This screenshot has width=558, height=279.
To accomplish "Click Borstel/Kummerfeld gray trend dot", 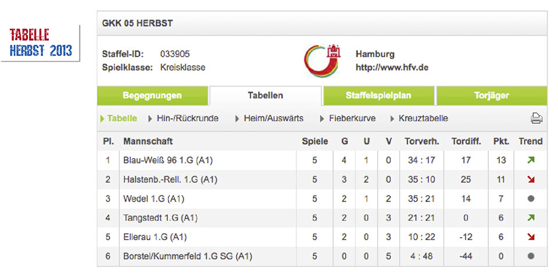I will tap(530, 256).
